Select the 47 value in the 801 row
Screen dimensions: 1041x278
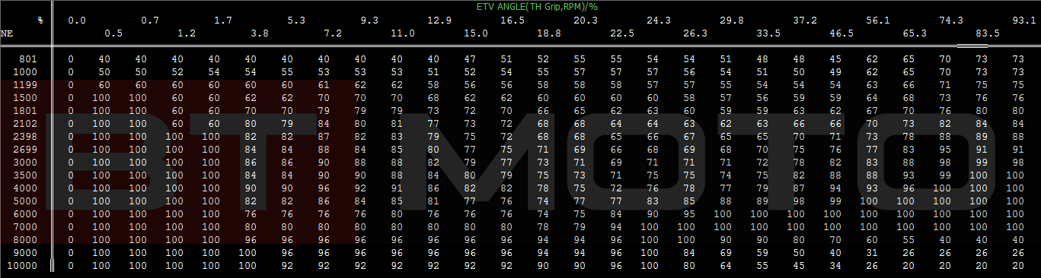[x=470, y=58]
